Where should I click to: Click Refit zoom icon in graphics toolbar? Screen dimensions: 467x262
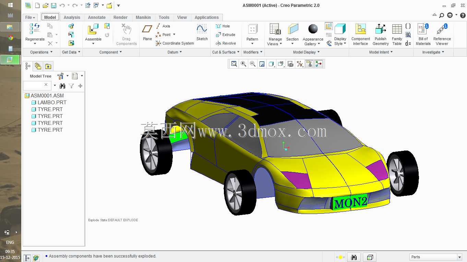234,64
